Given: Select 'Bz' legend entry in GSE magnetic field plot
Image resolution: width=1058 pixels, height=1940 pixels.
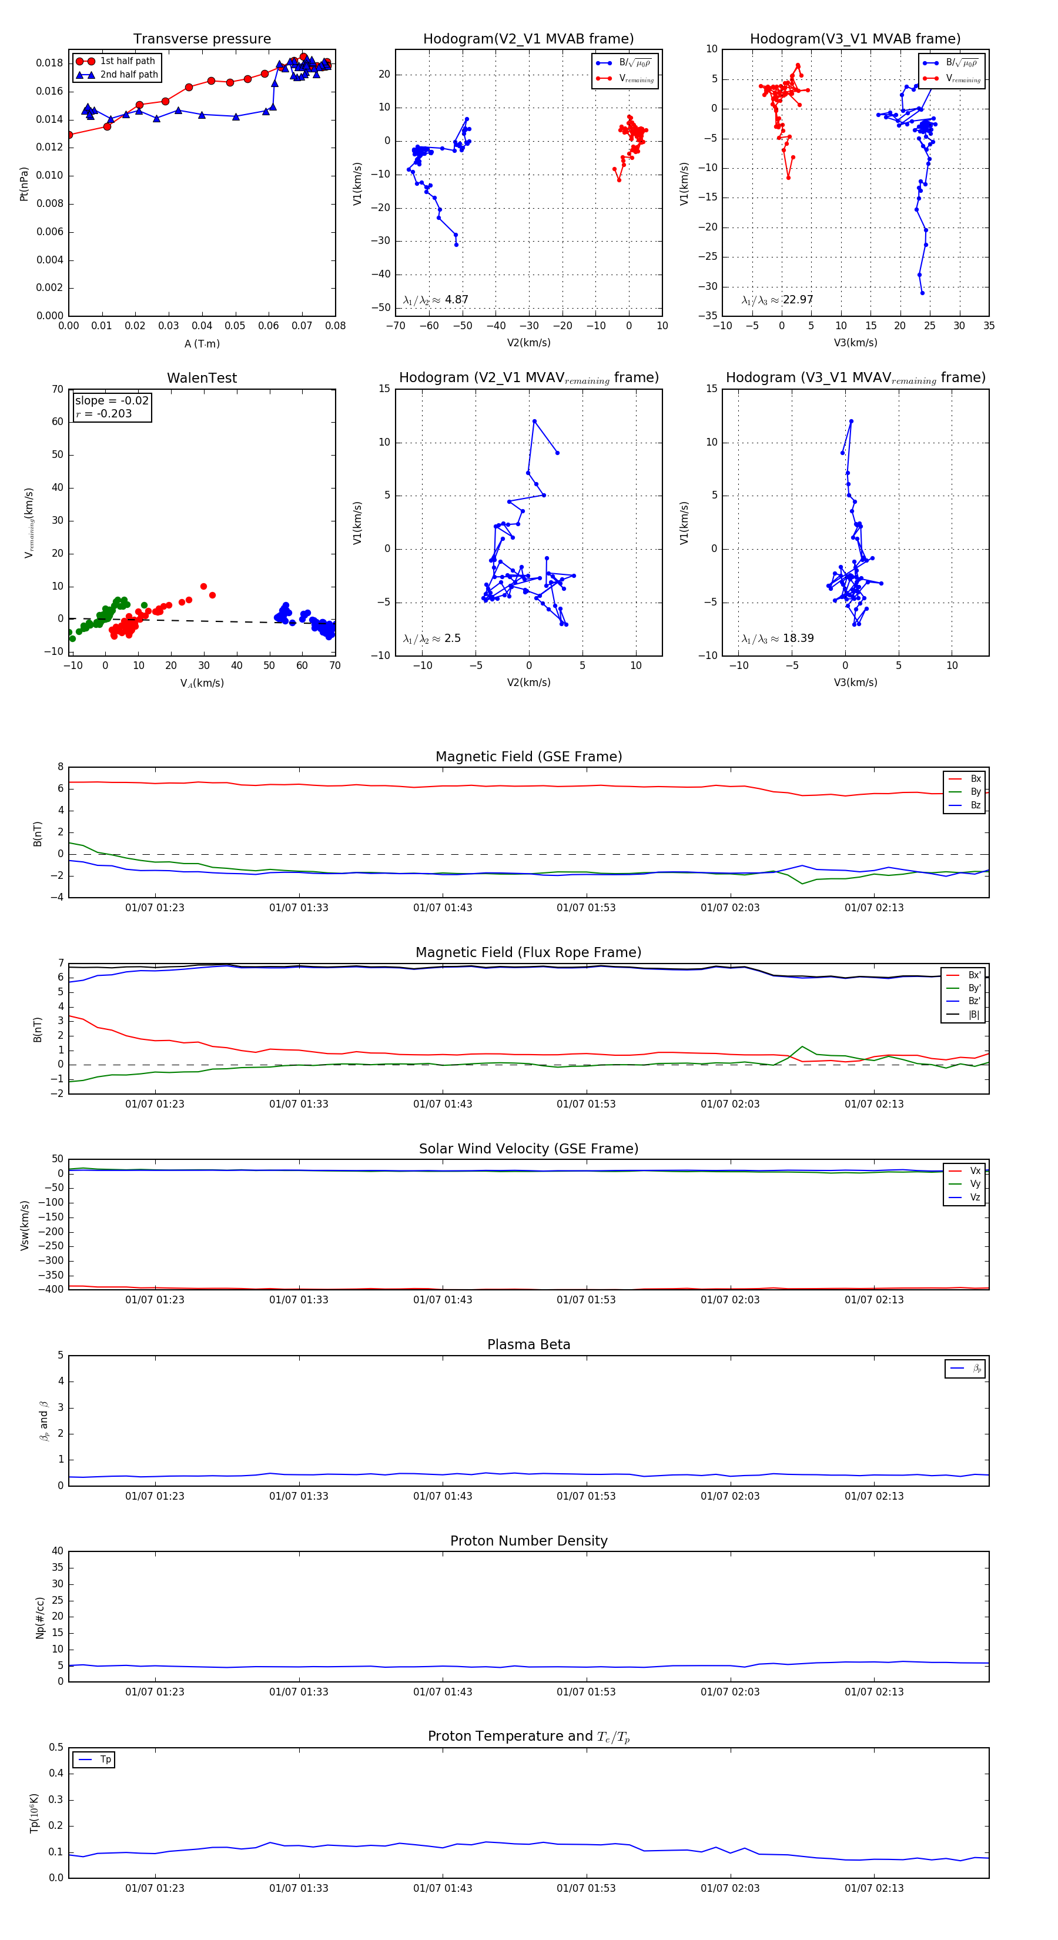Looking at the screenshot, I should (965, 805).
